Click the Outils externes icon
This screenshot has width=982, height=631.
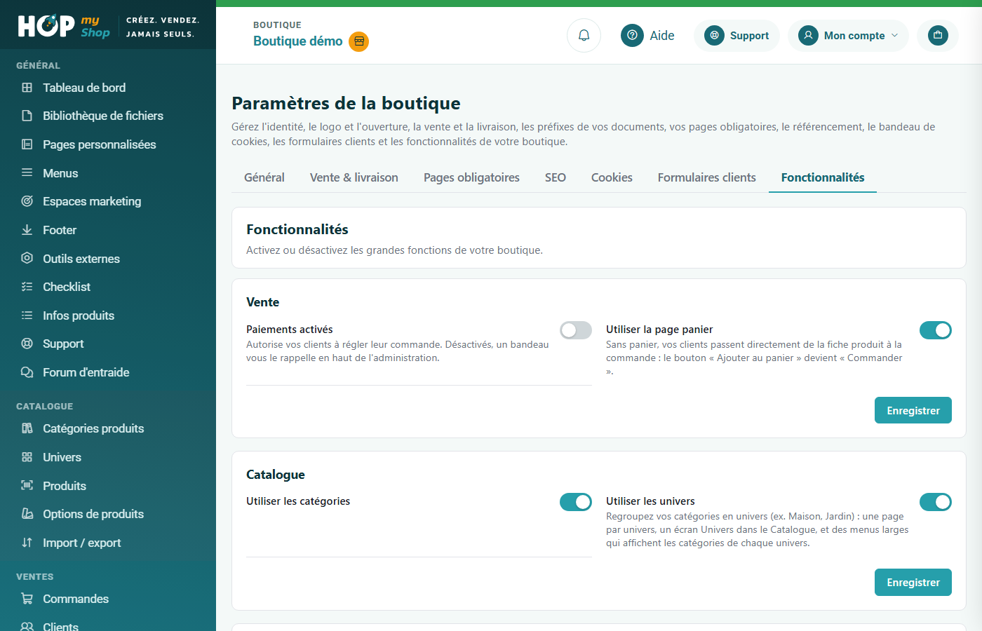pyautogui.click(x=27, y=258)
